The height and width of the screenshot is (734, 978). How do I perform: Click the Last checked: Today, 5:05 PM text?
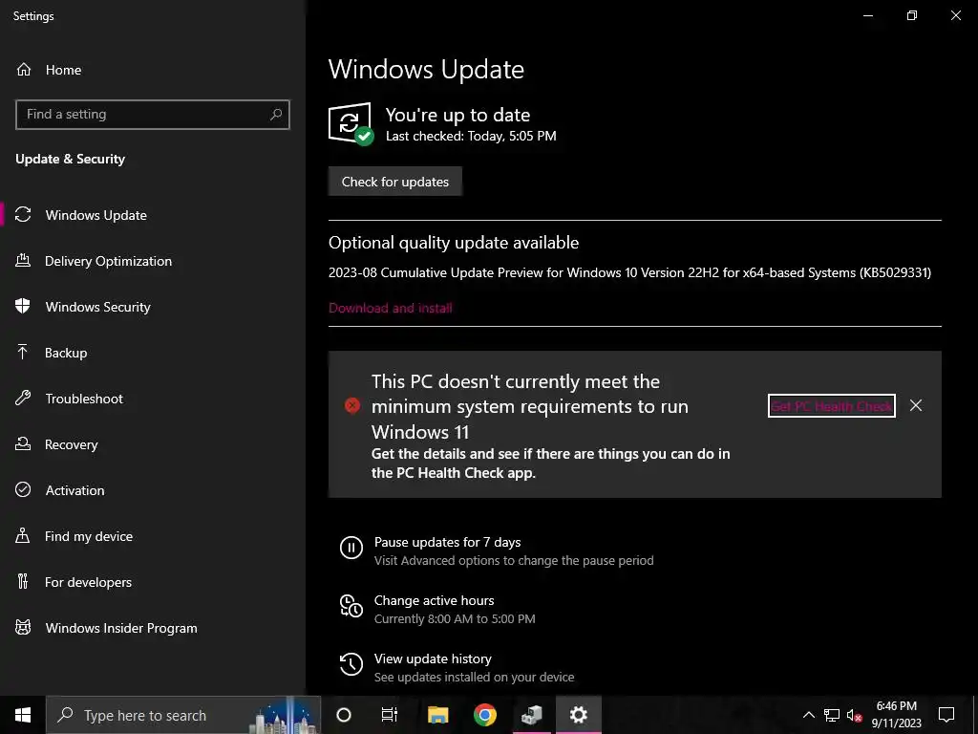coord(471,136)
